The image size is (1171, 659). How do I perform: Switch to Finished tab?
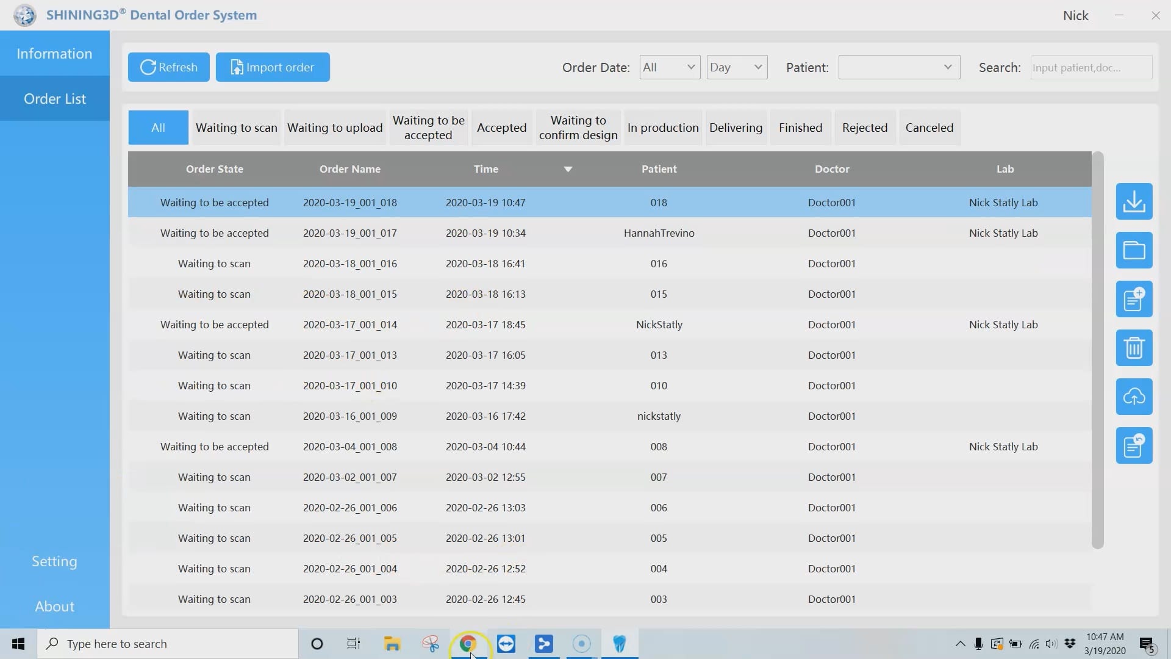(800, 128)
